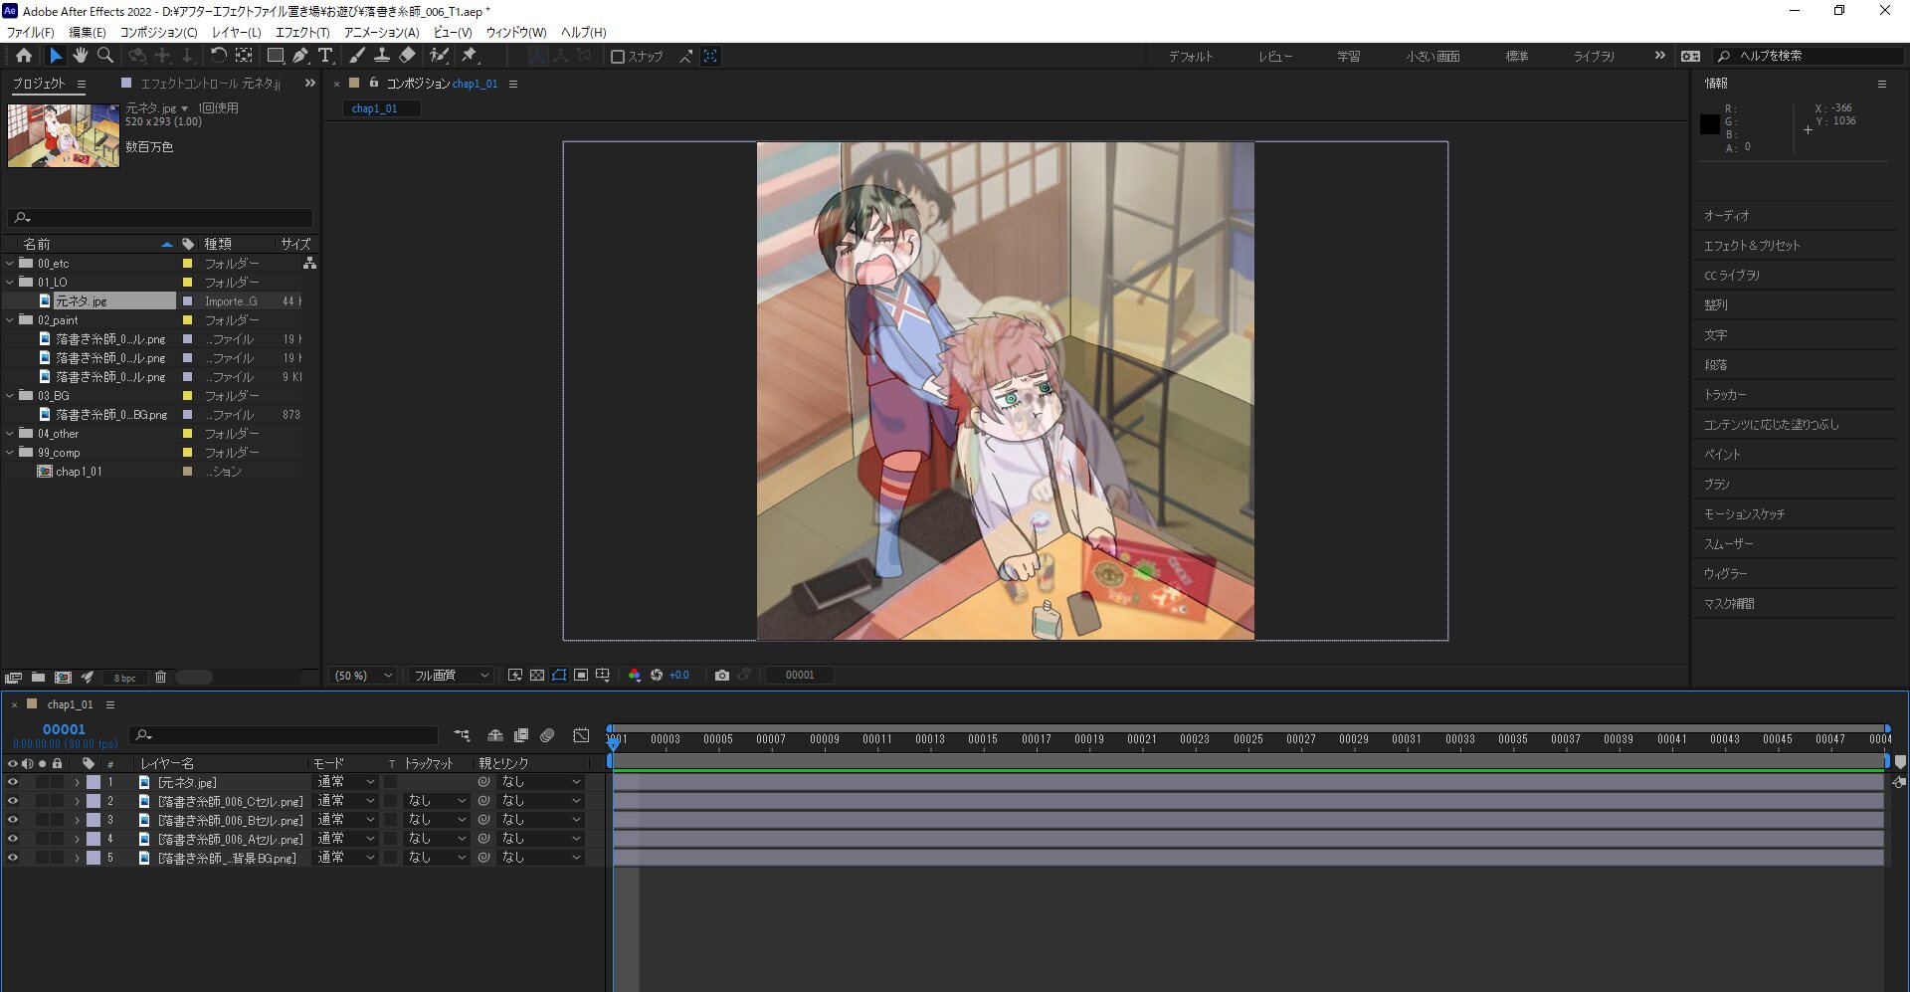
Task: Activate the Puppet Pin tool
Action: pos(470,56)
